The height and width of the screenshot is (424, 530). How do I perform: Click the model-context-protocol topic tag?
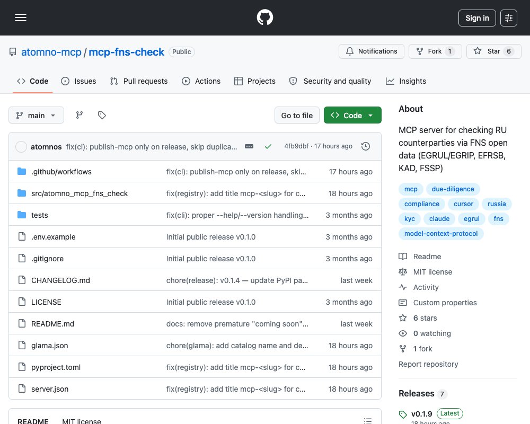point(441,233)
